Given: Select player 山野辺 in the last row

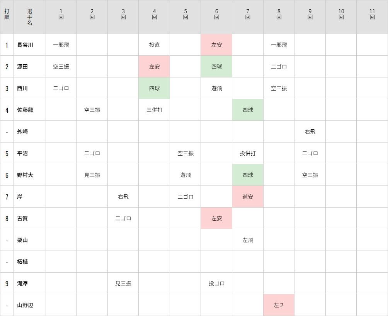Looking at the screenshot, I should [x=25, y=305].
